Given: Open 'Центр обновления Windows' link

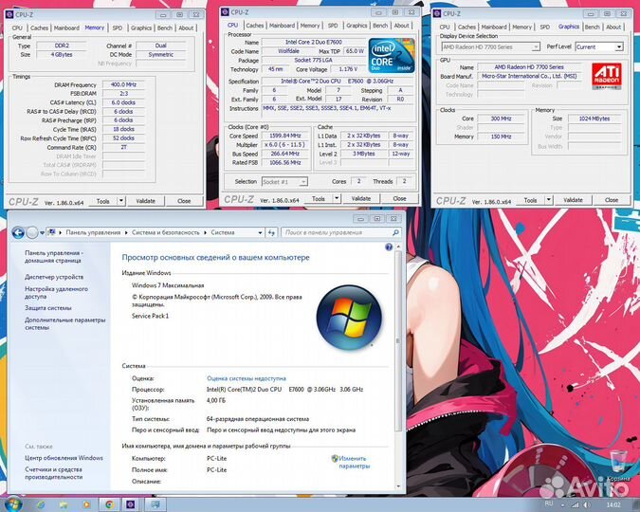Looking at the screenshot, I should 64,458.
